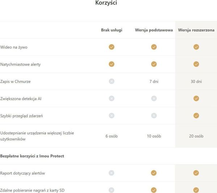Select the Brak usługi column header
The image size is (217, 193).
[111, 30]
